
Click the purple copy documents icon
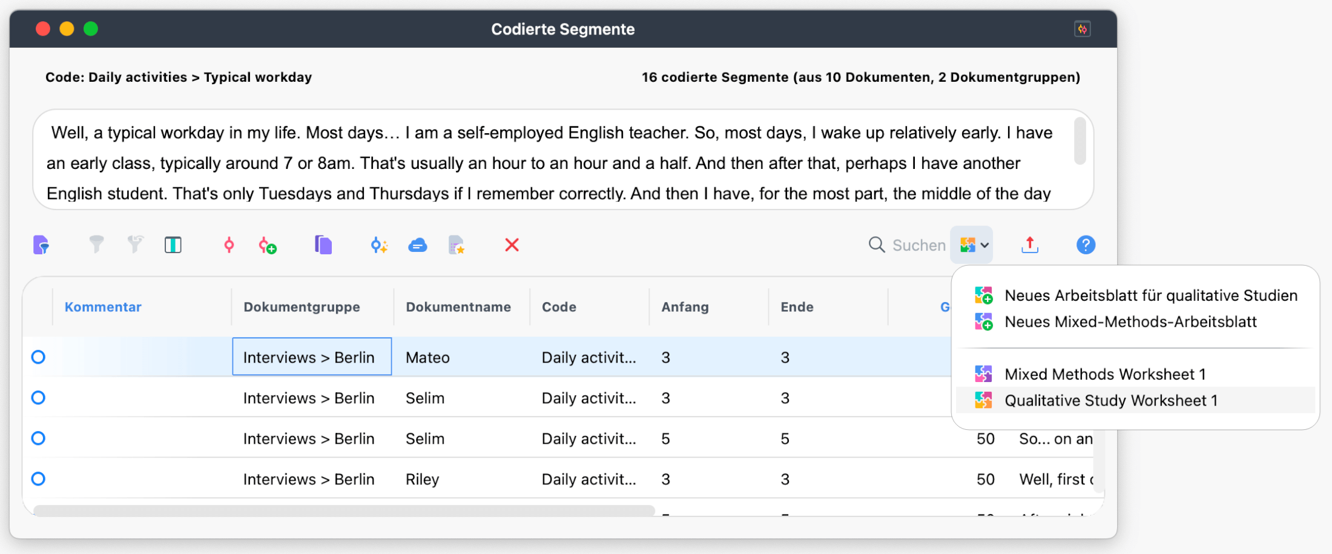point(323,245)
